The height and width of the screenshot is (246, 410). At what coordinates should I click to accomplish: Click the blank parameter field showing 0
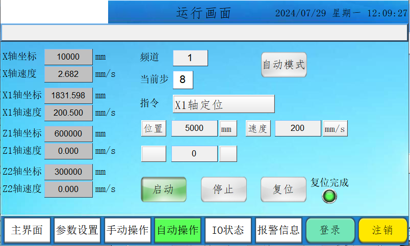point(194,153)
